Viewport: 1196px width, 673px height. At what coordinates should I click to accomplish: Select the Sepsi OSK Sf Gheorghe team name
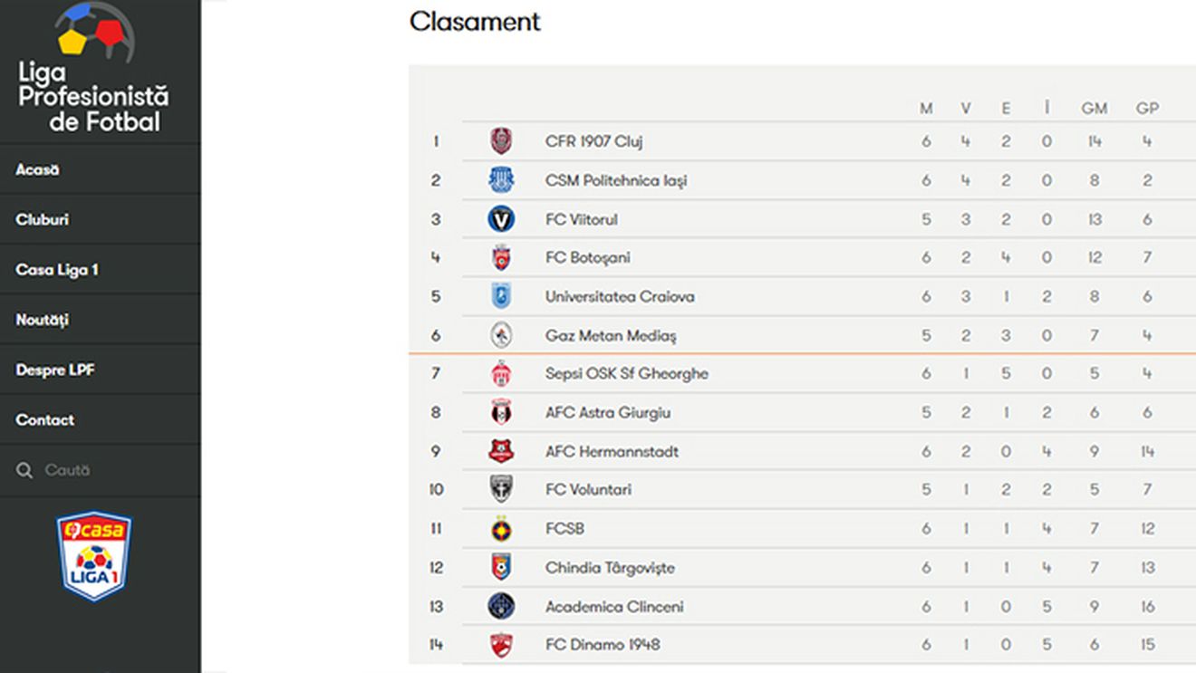tap(626, 373)
